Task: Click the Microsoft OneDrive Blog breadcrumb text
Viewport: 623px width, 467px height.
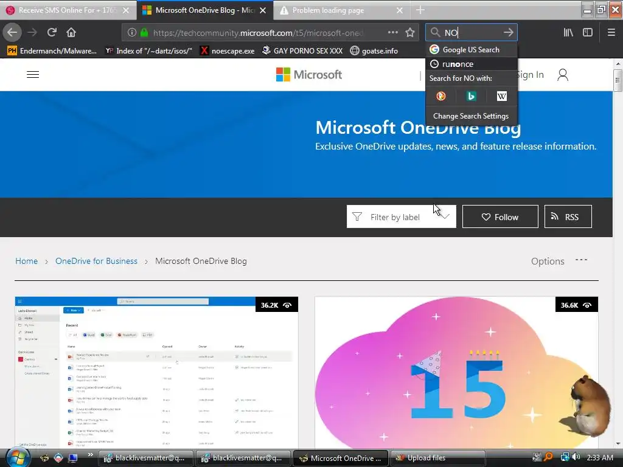Action: 201,261
